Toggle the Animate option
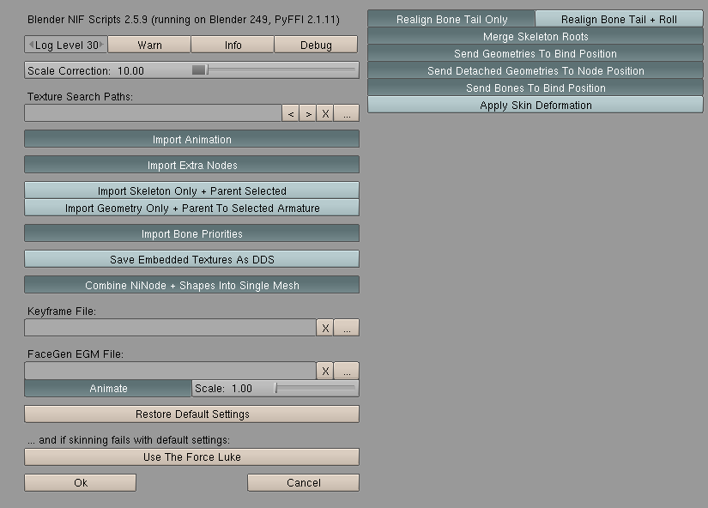 [x=108, y=389]
